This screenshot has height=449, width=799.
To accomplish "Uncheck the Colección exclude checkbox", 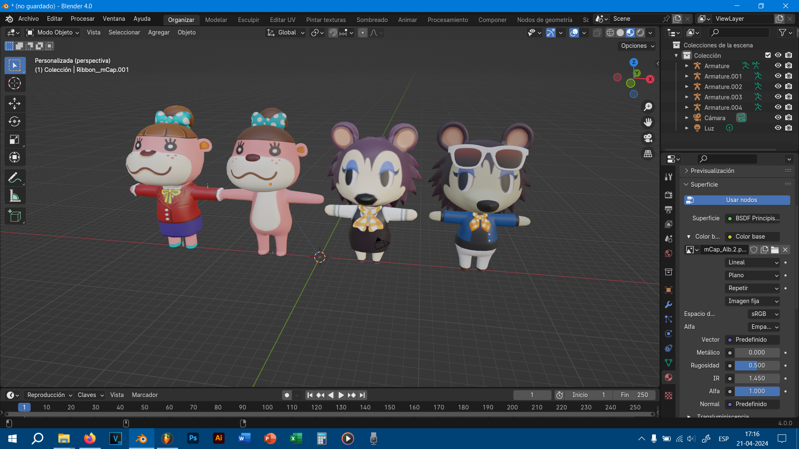I will point(768,55).
